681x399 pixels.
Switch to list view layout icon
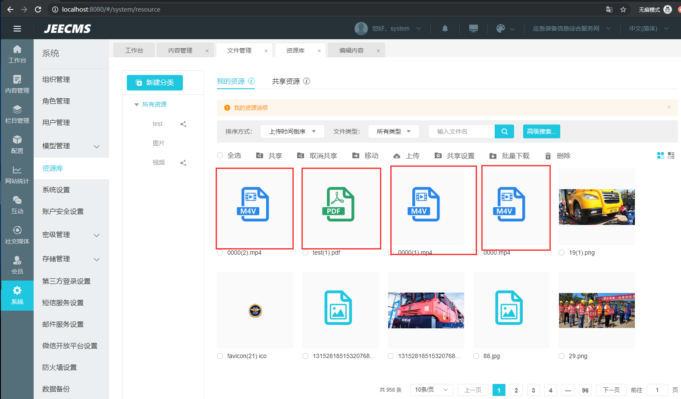(671, 156)
